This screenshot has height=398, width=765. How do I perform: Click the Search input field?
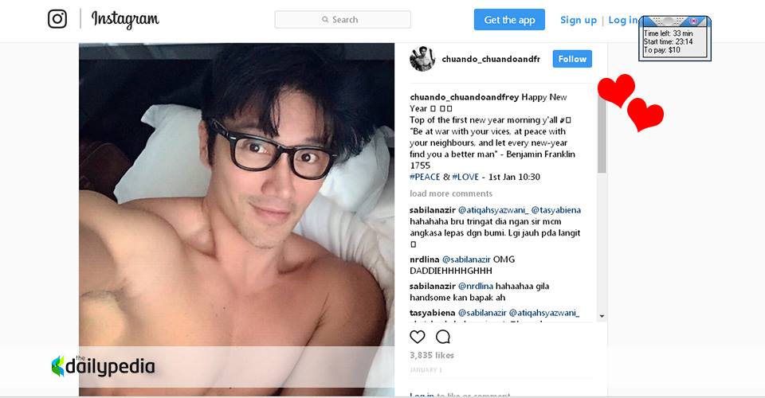[343, 19]
